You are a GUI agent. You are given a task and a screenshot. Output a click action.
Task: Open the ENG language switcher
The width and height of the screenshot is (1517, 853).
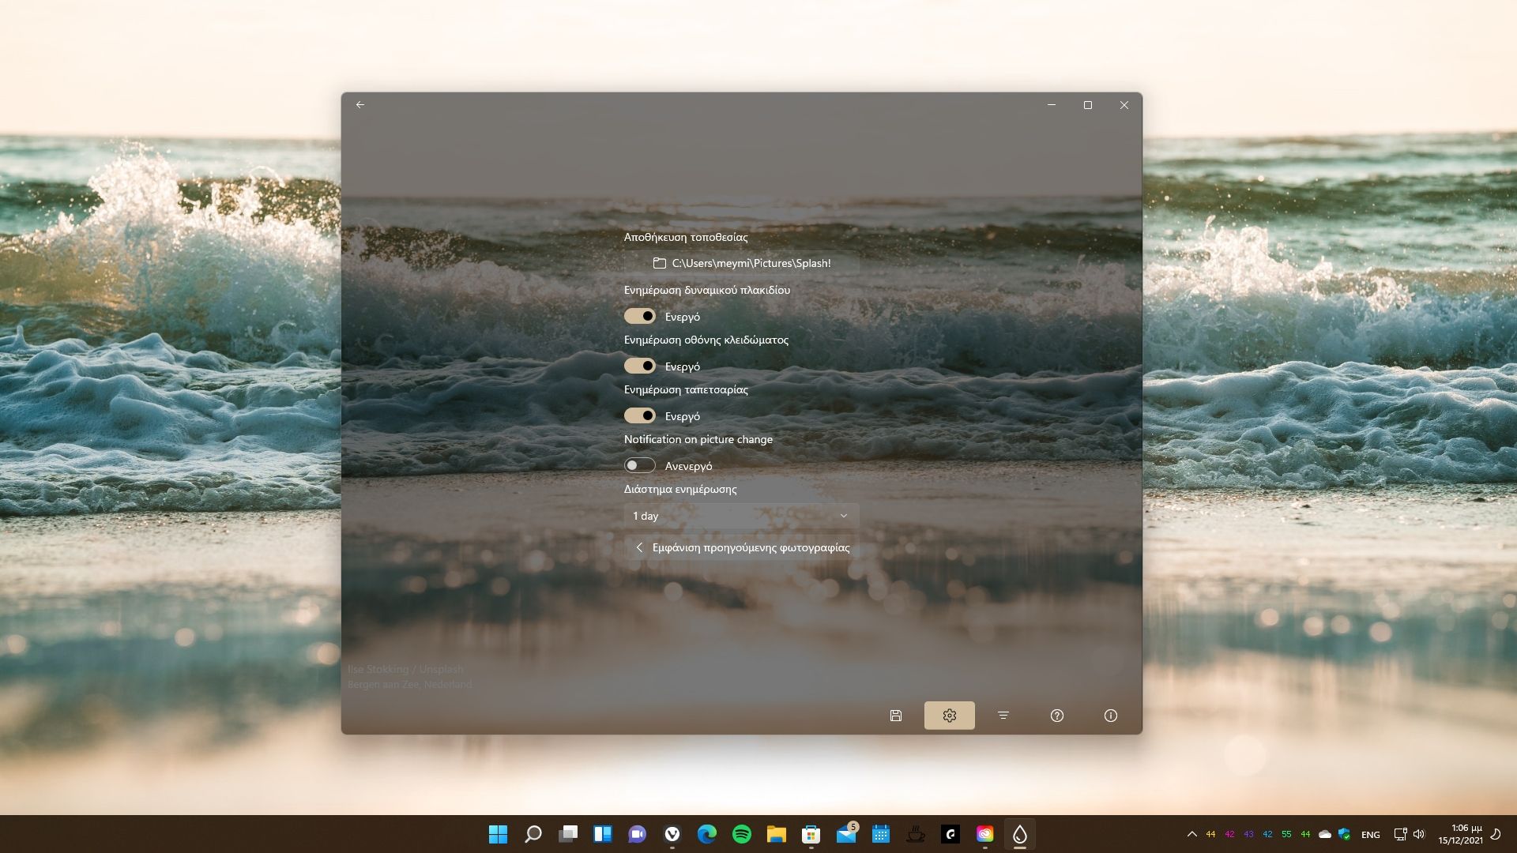1370,835
